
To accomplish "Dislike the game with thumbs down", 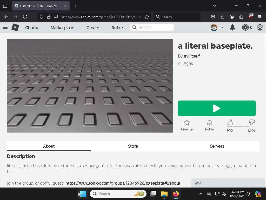I will click(252, 122).
